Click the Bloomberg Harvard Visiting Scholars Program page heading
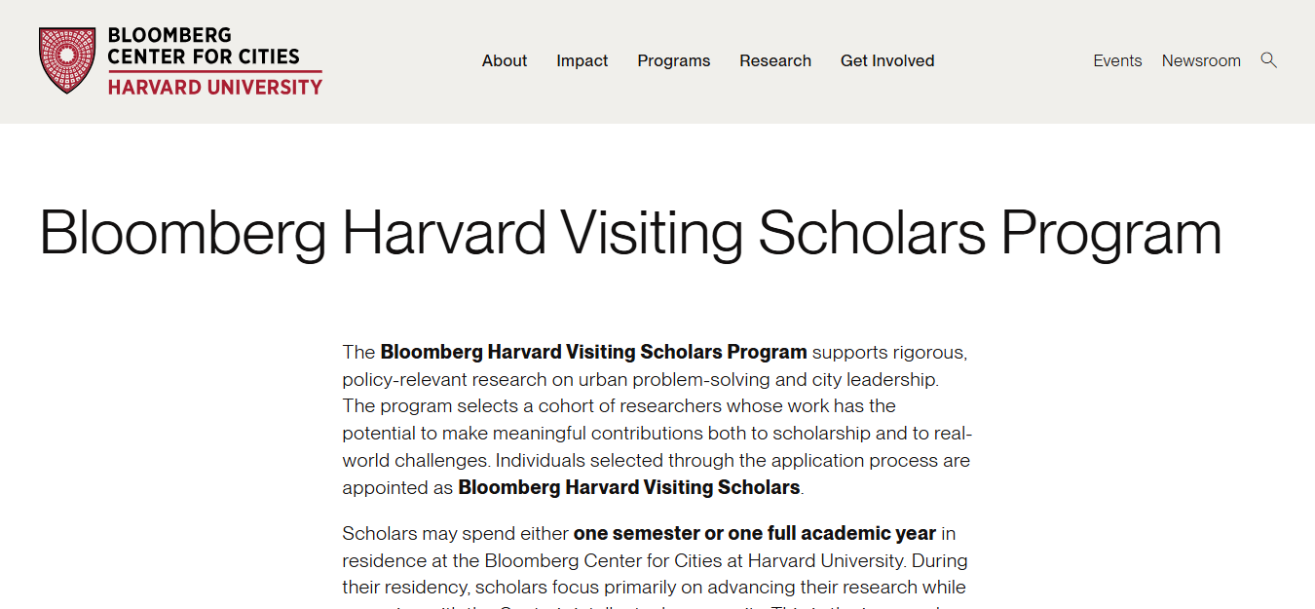Screen dimensions: 1315x609 click(630, 232)
